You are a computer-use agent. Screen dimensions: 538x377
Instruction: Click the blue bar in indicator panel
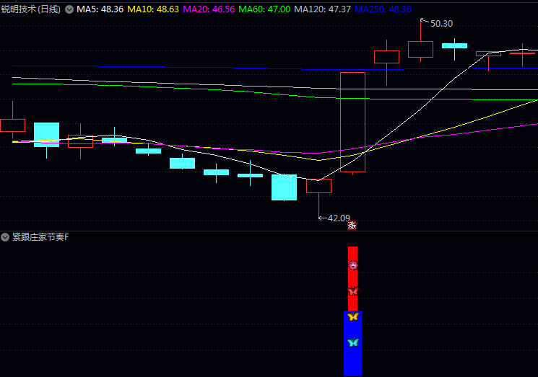point(352,343)
